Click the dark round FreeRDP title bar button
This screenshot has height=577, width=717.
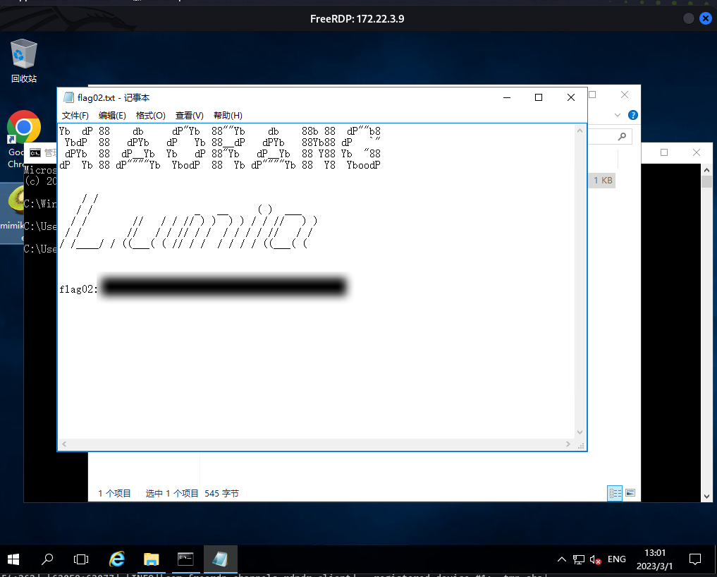click(x=688, y=18)
